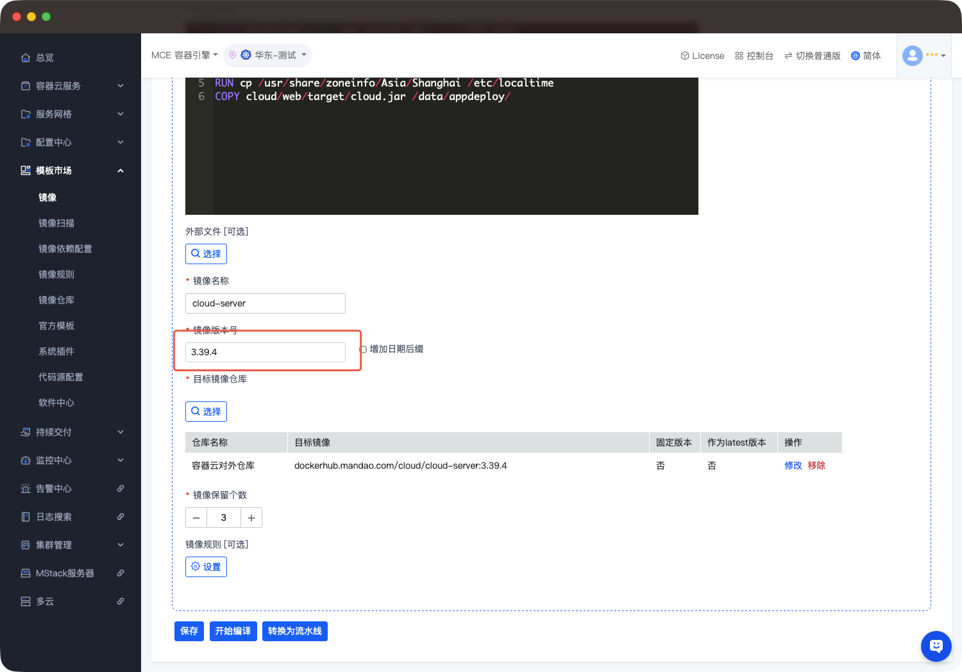
Task: Open the MCE 容器引擎 dropdown
Action: pos(184,55)
